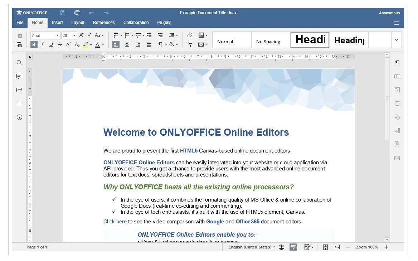Decrease font size with the A-down icon
The image size is (418, 261).
point(89,35)
